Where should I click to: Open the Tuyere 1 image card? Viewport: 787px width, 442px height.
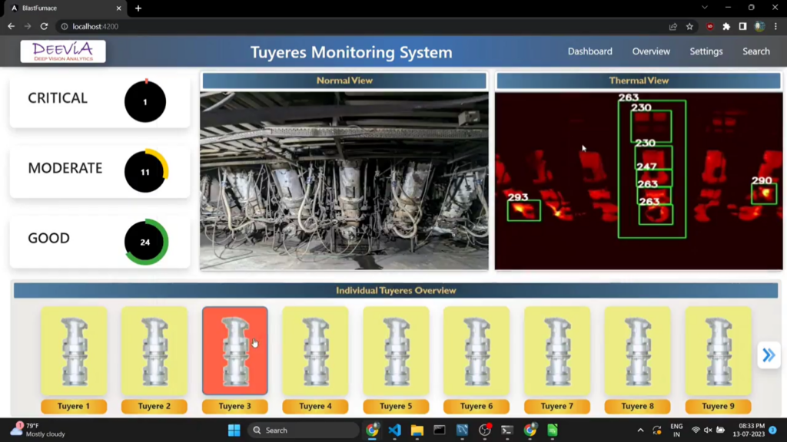[74, 350]
